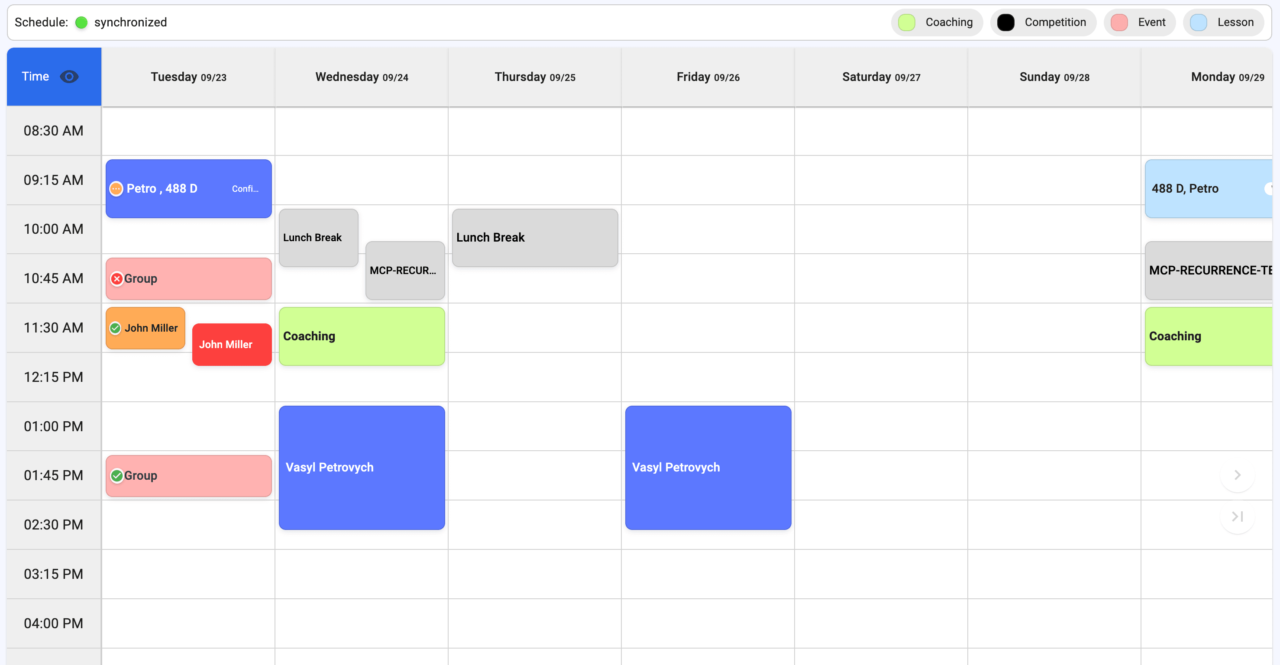
Task: Select the MCP-RECURRENCE event on Wednesday
Action: click(404, 271)
